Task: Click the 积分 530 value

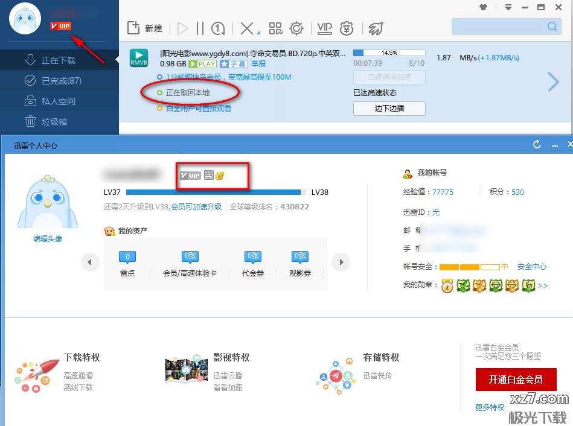Action: [x=517, y=192]
